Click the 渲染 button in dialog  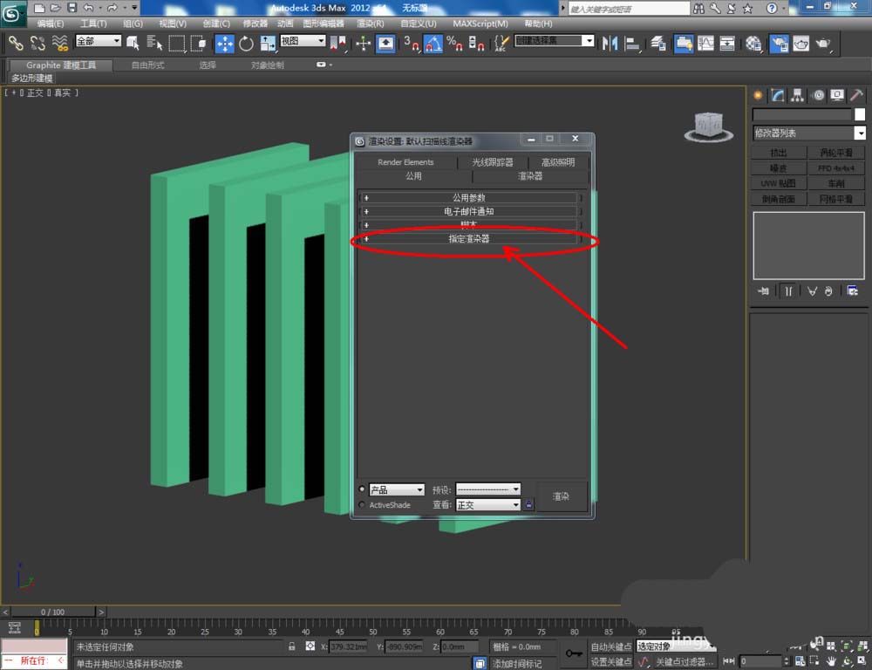pyautogui.click(x=561, y=496)
